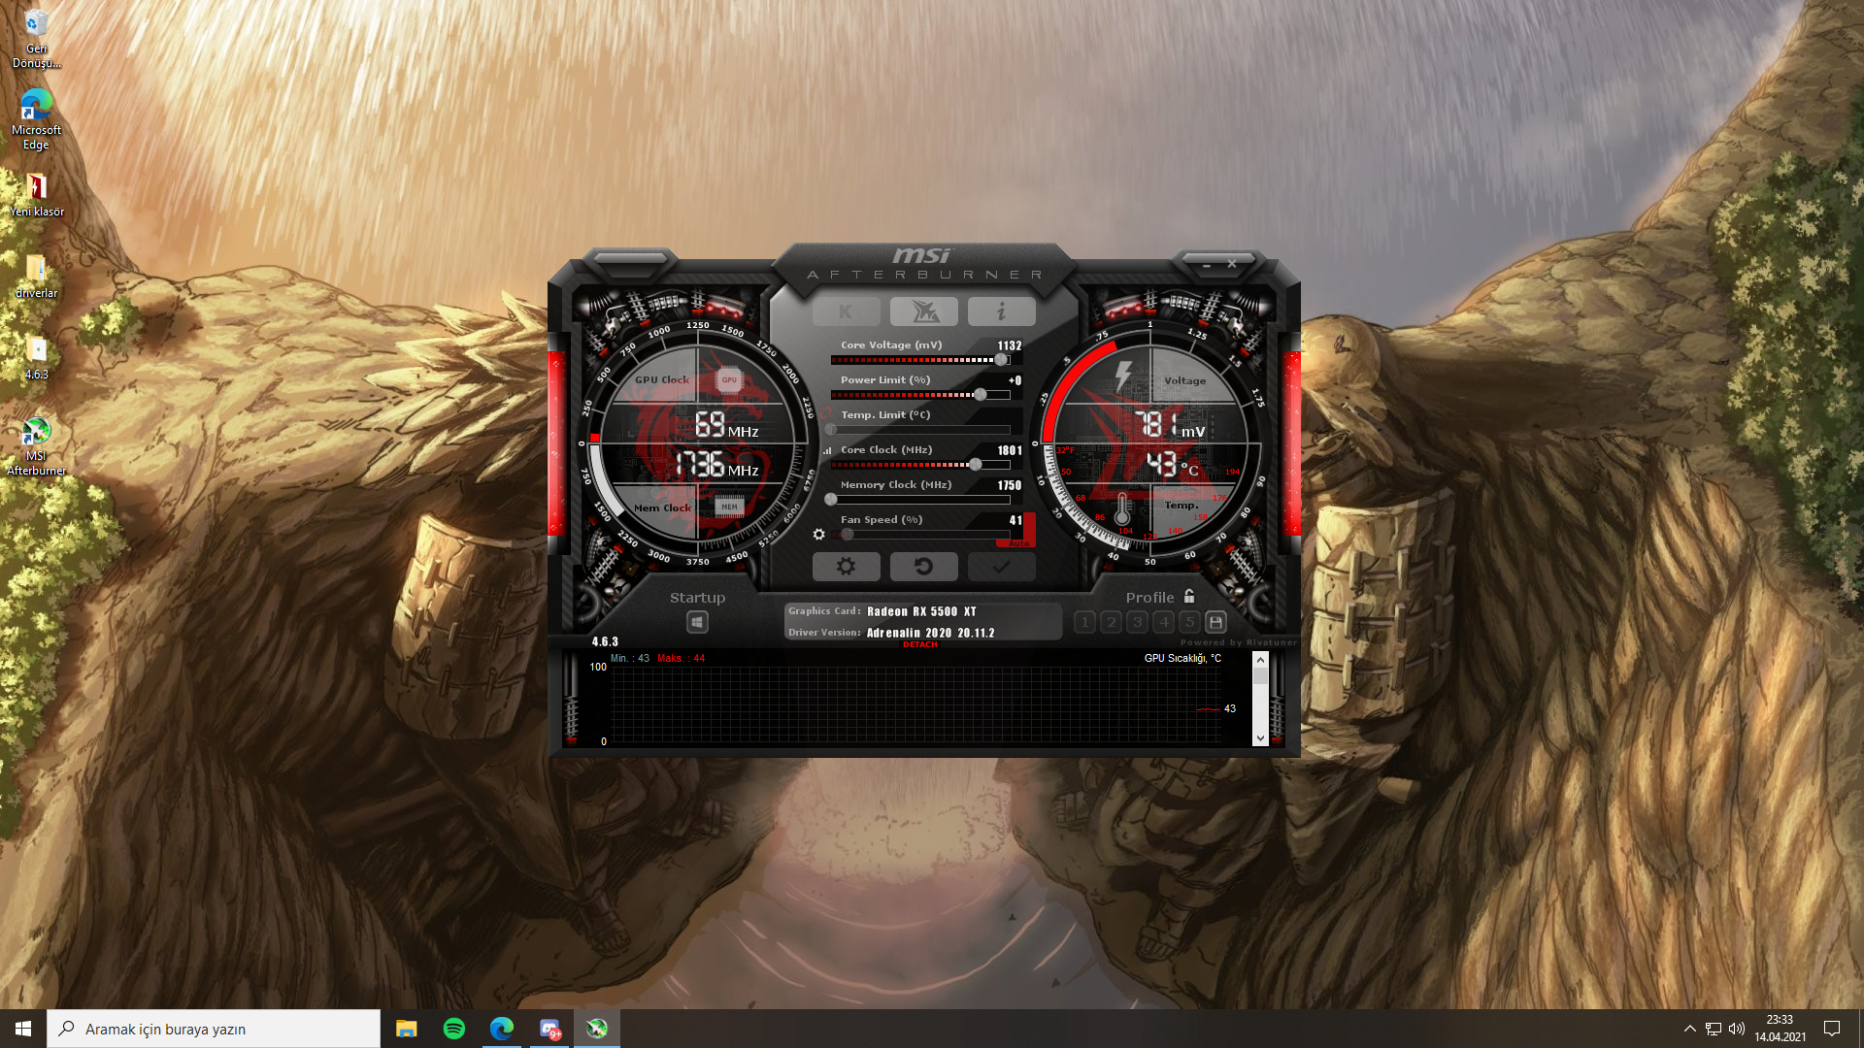Click the DETACH monitor link
The height and width of the screenshot is (1048, 1864).
coord(919,644)
